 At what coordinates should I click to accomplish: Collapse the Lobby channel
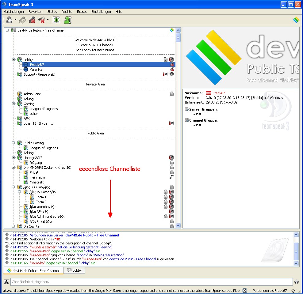tap(13, 60)
